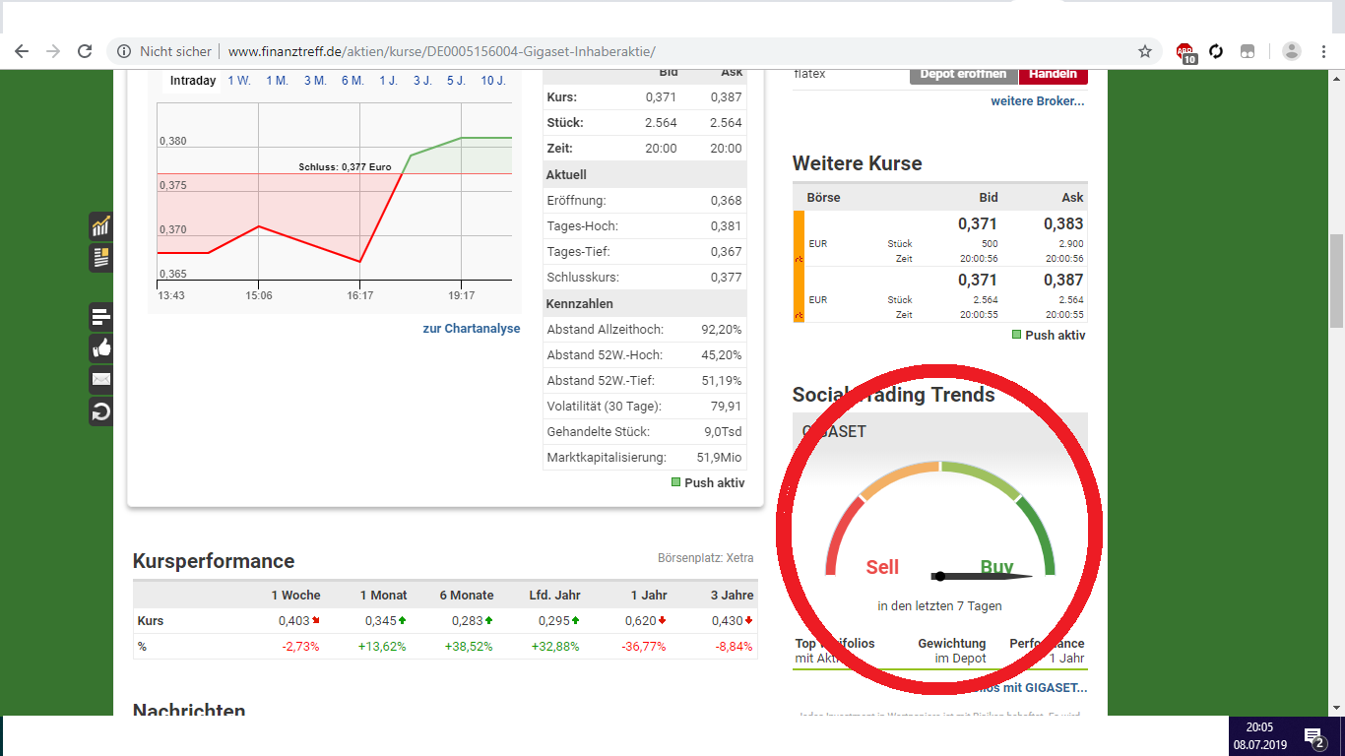Click the '+38,52%' six-month performance value
This screenshot has width=1345, height=756.
[x=468, y=647]
